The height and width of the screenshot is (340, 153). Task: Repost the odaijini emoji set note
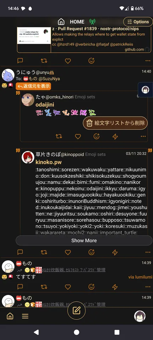click(59, 136)
